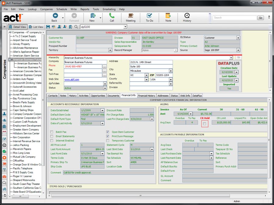The image size is (274, 205).
Task: Toggle the Email Statements checkbox
Action: pyautogui.click(x=52, y=137)
